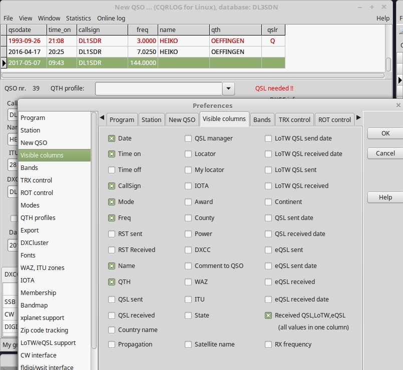Select LoTW/eQSL support in the list
Screen dimensions: 403x370
(55, 343)
